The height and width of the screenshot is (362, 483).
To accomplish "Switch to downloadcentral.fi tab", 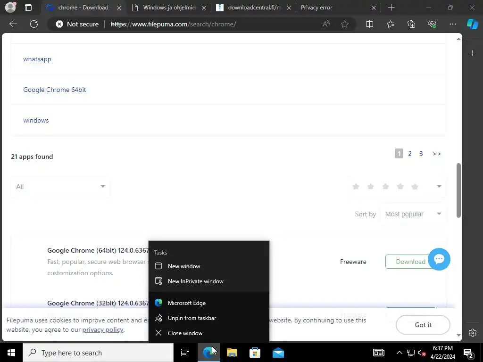I will click(254, 8).
